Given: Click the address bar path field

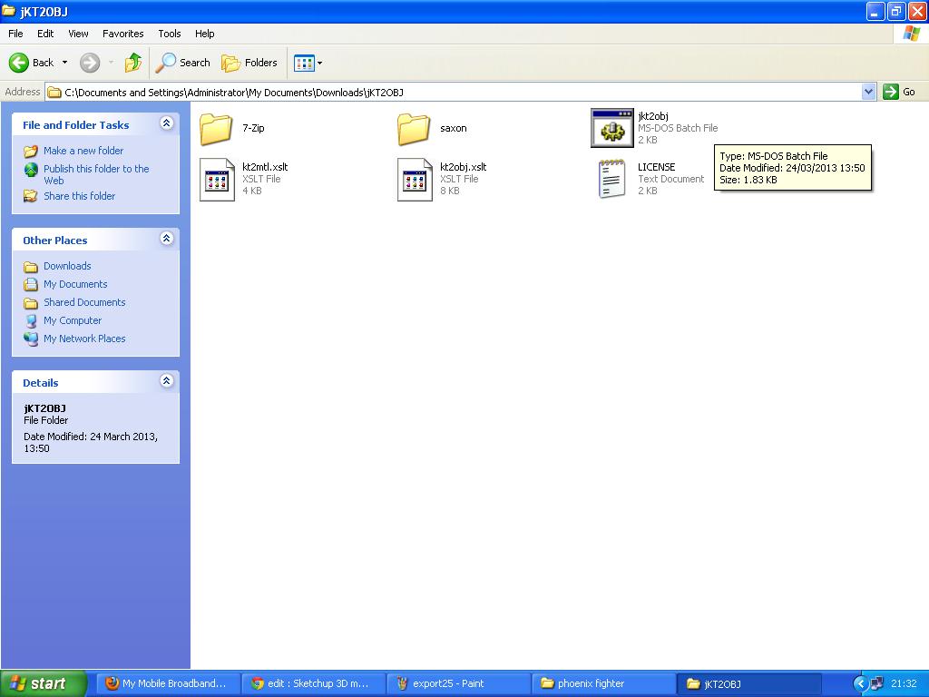Looking at the screenshot, I should point(454,92).
